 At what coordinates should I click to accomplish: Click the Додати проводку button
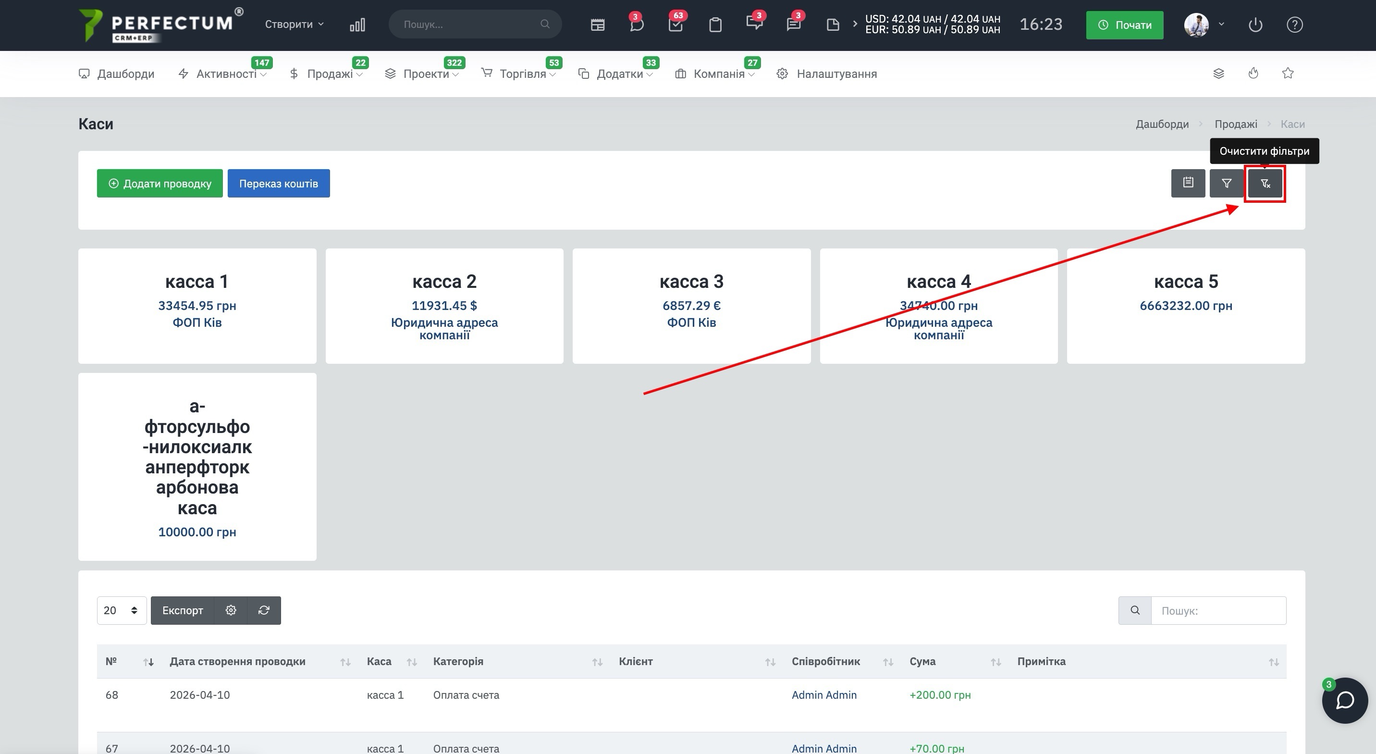point(160,183)
